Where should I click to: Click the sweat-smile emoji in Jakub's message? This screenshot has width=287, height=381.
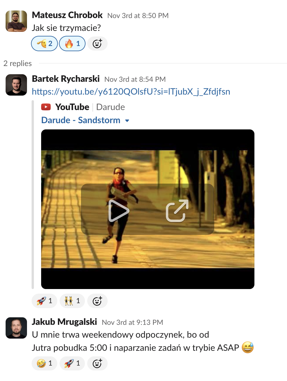(x=248, y=347)
